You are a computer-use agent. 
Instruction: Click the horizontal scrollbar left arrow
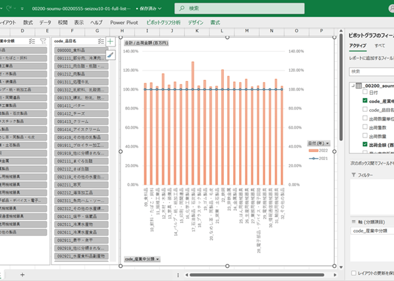(186, 275)
